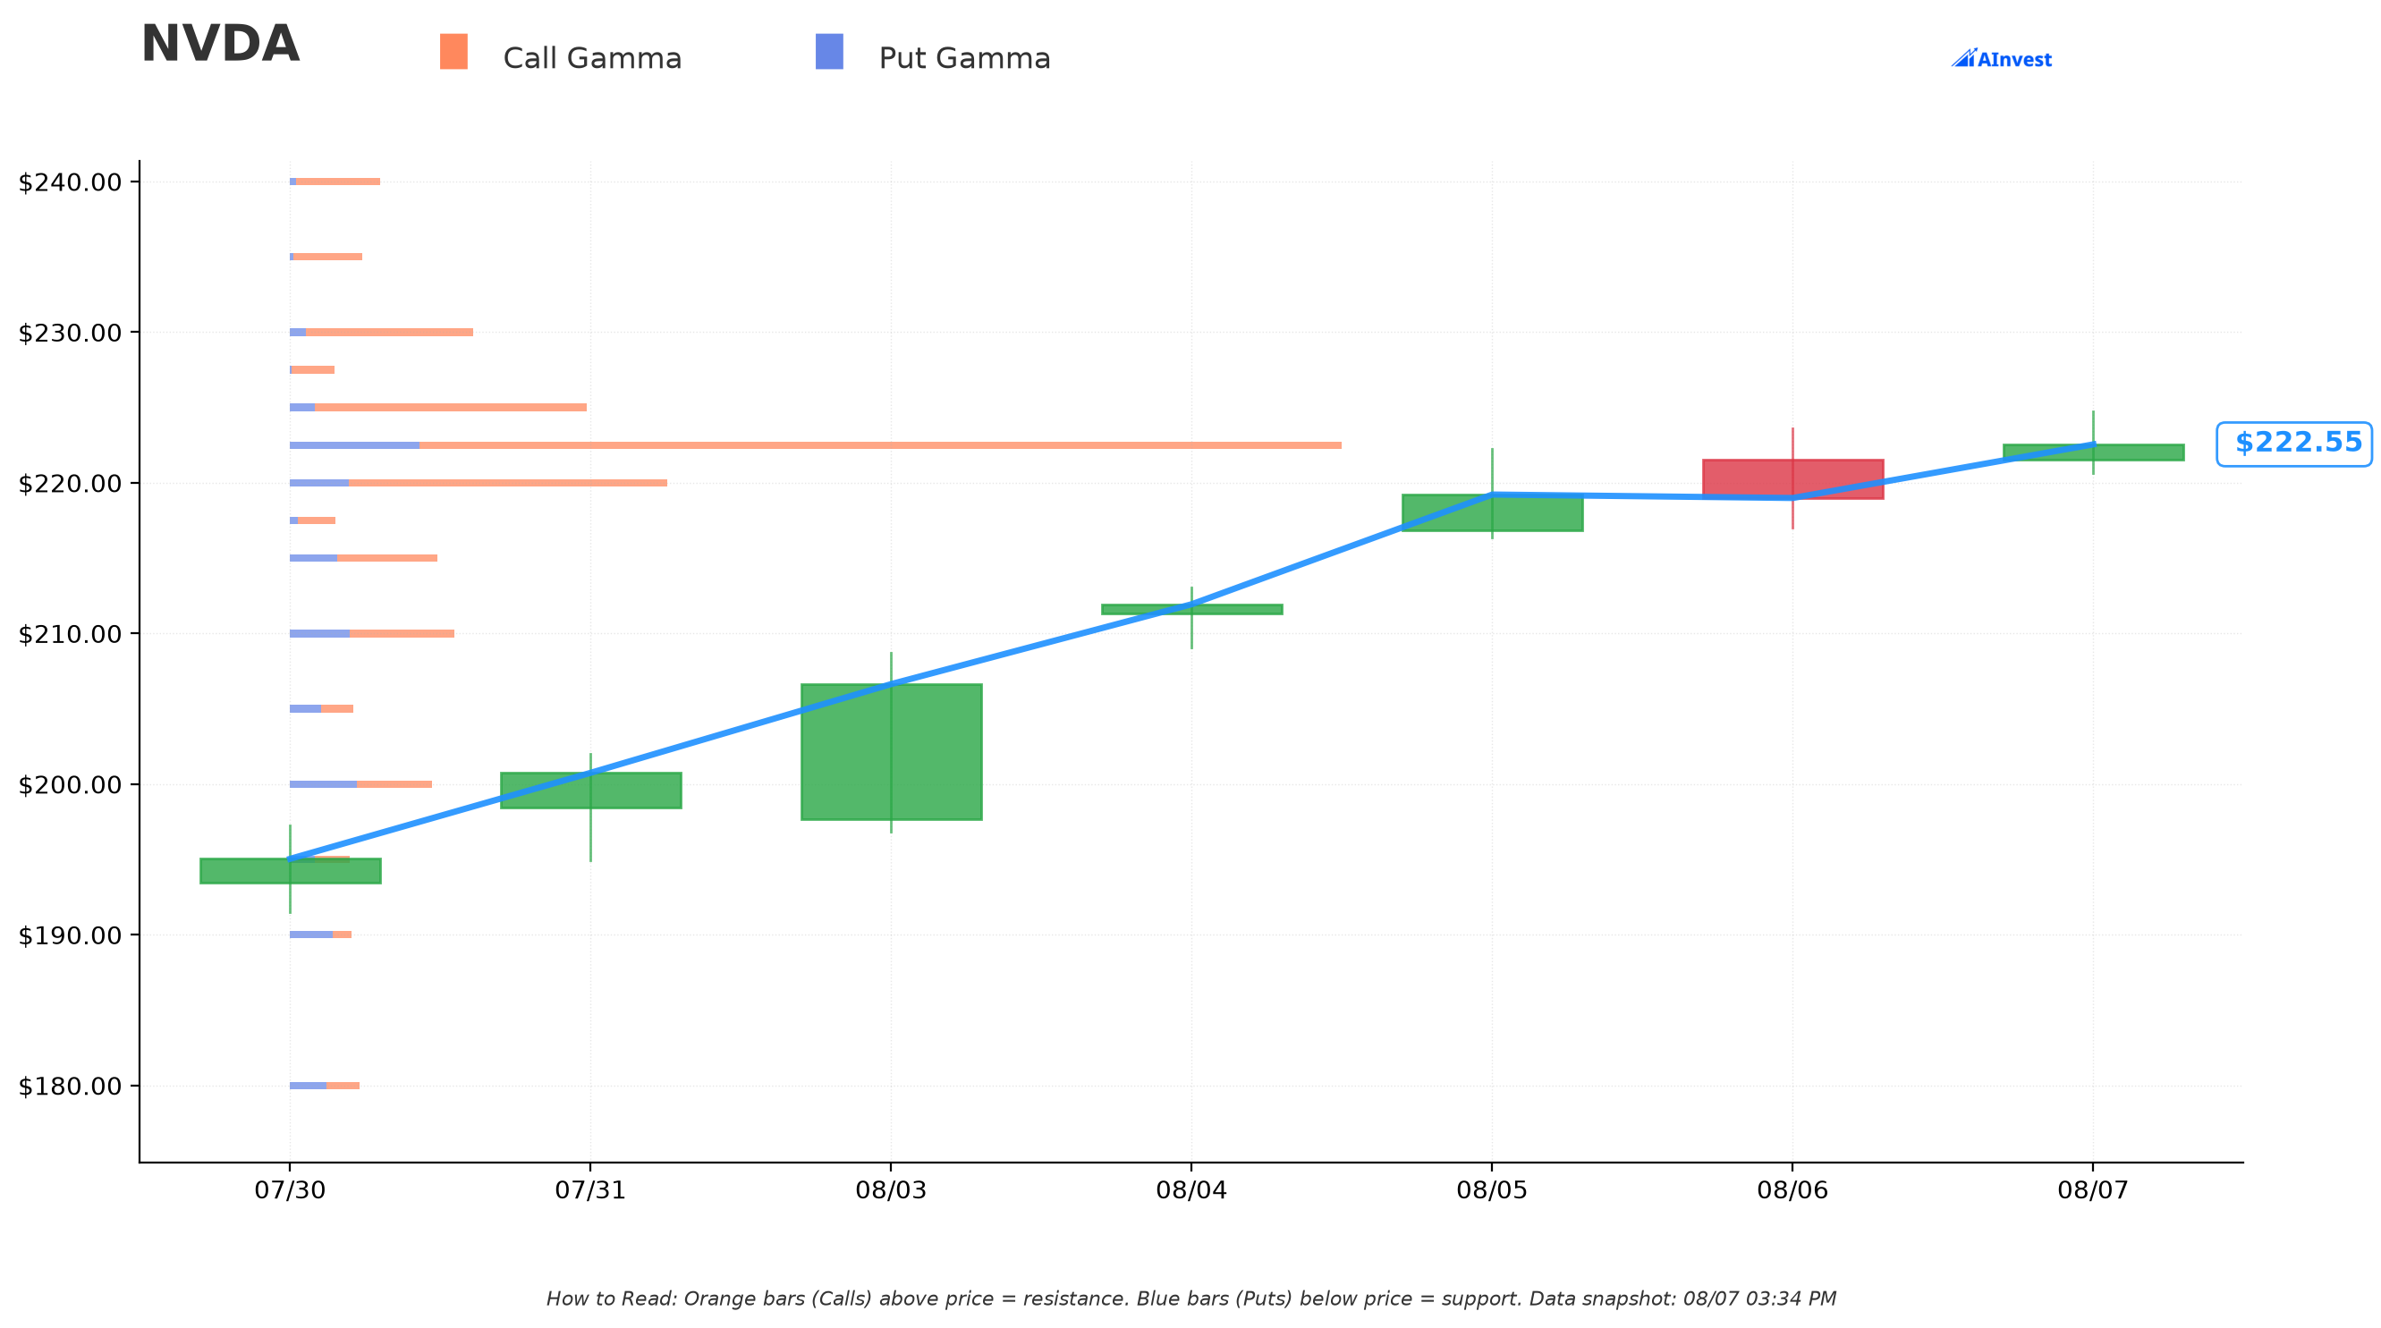Click the $222.55 current price label
This screenshot has height=1328, width=2381.
pos(2295,444)
